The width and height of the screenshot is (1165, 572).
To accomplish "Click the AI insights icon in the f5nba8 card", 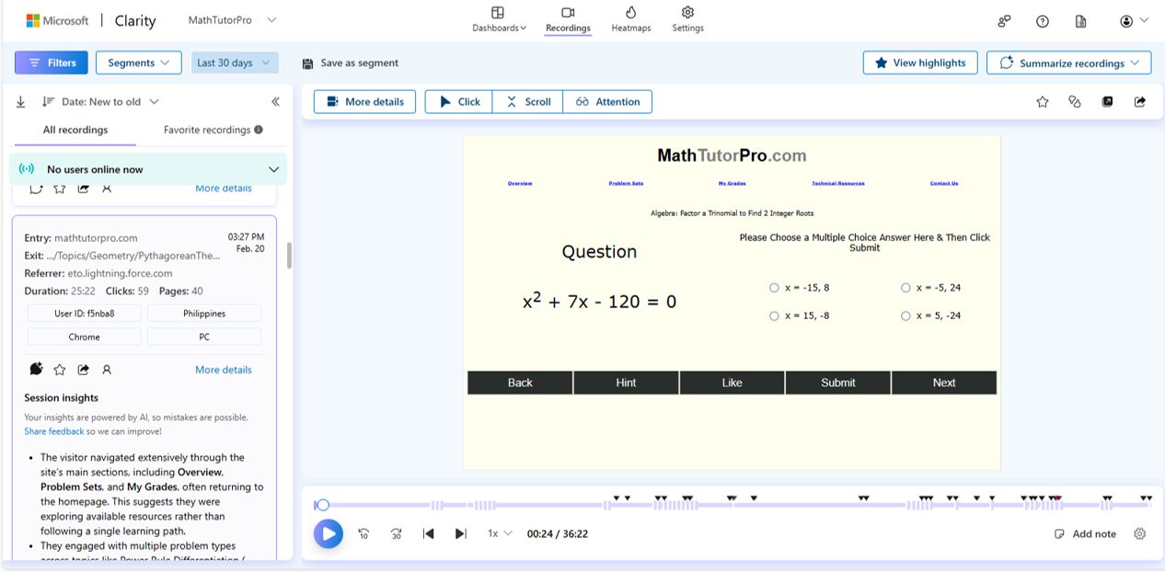I will (36, 369).
